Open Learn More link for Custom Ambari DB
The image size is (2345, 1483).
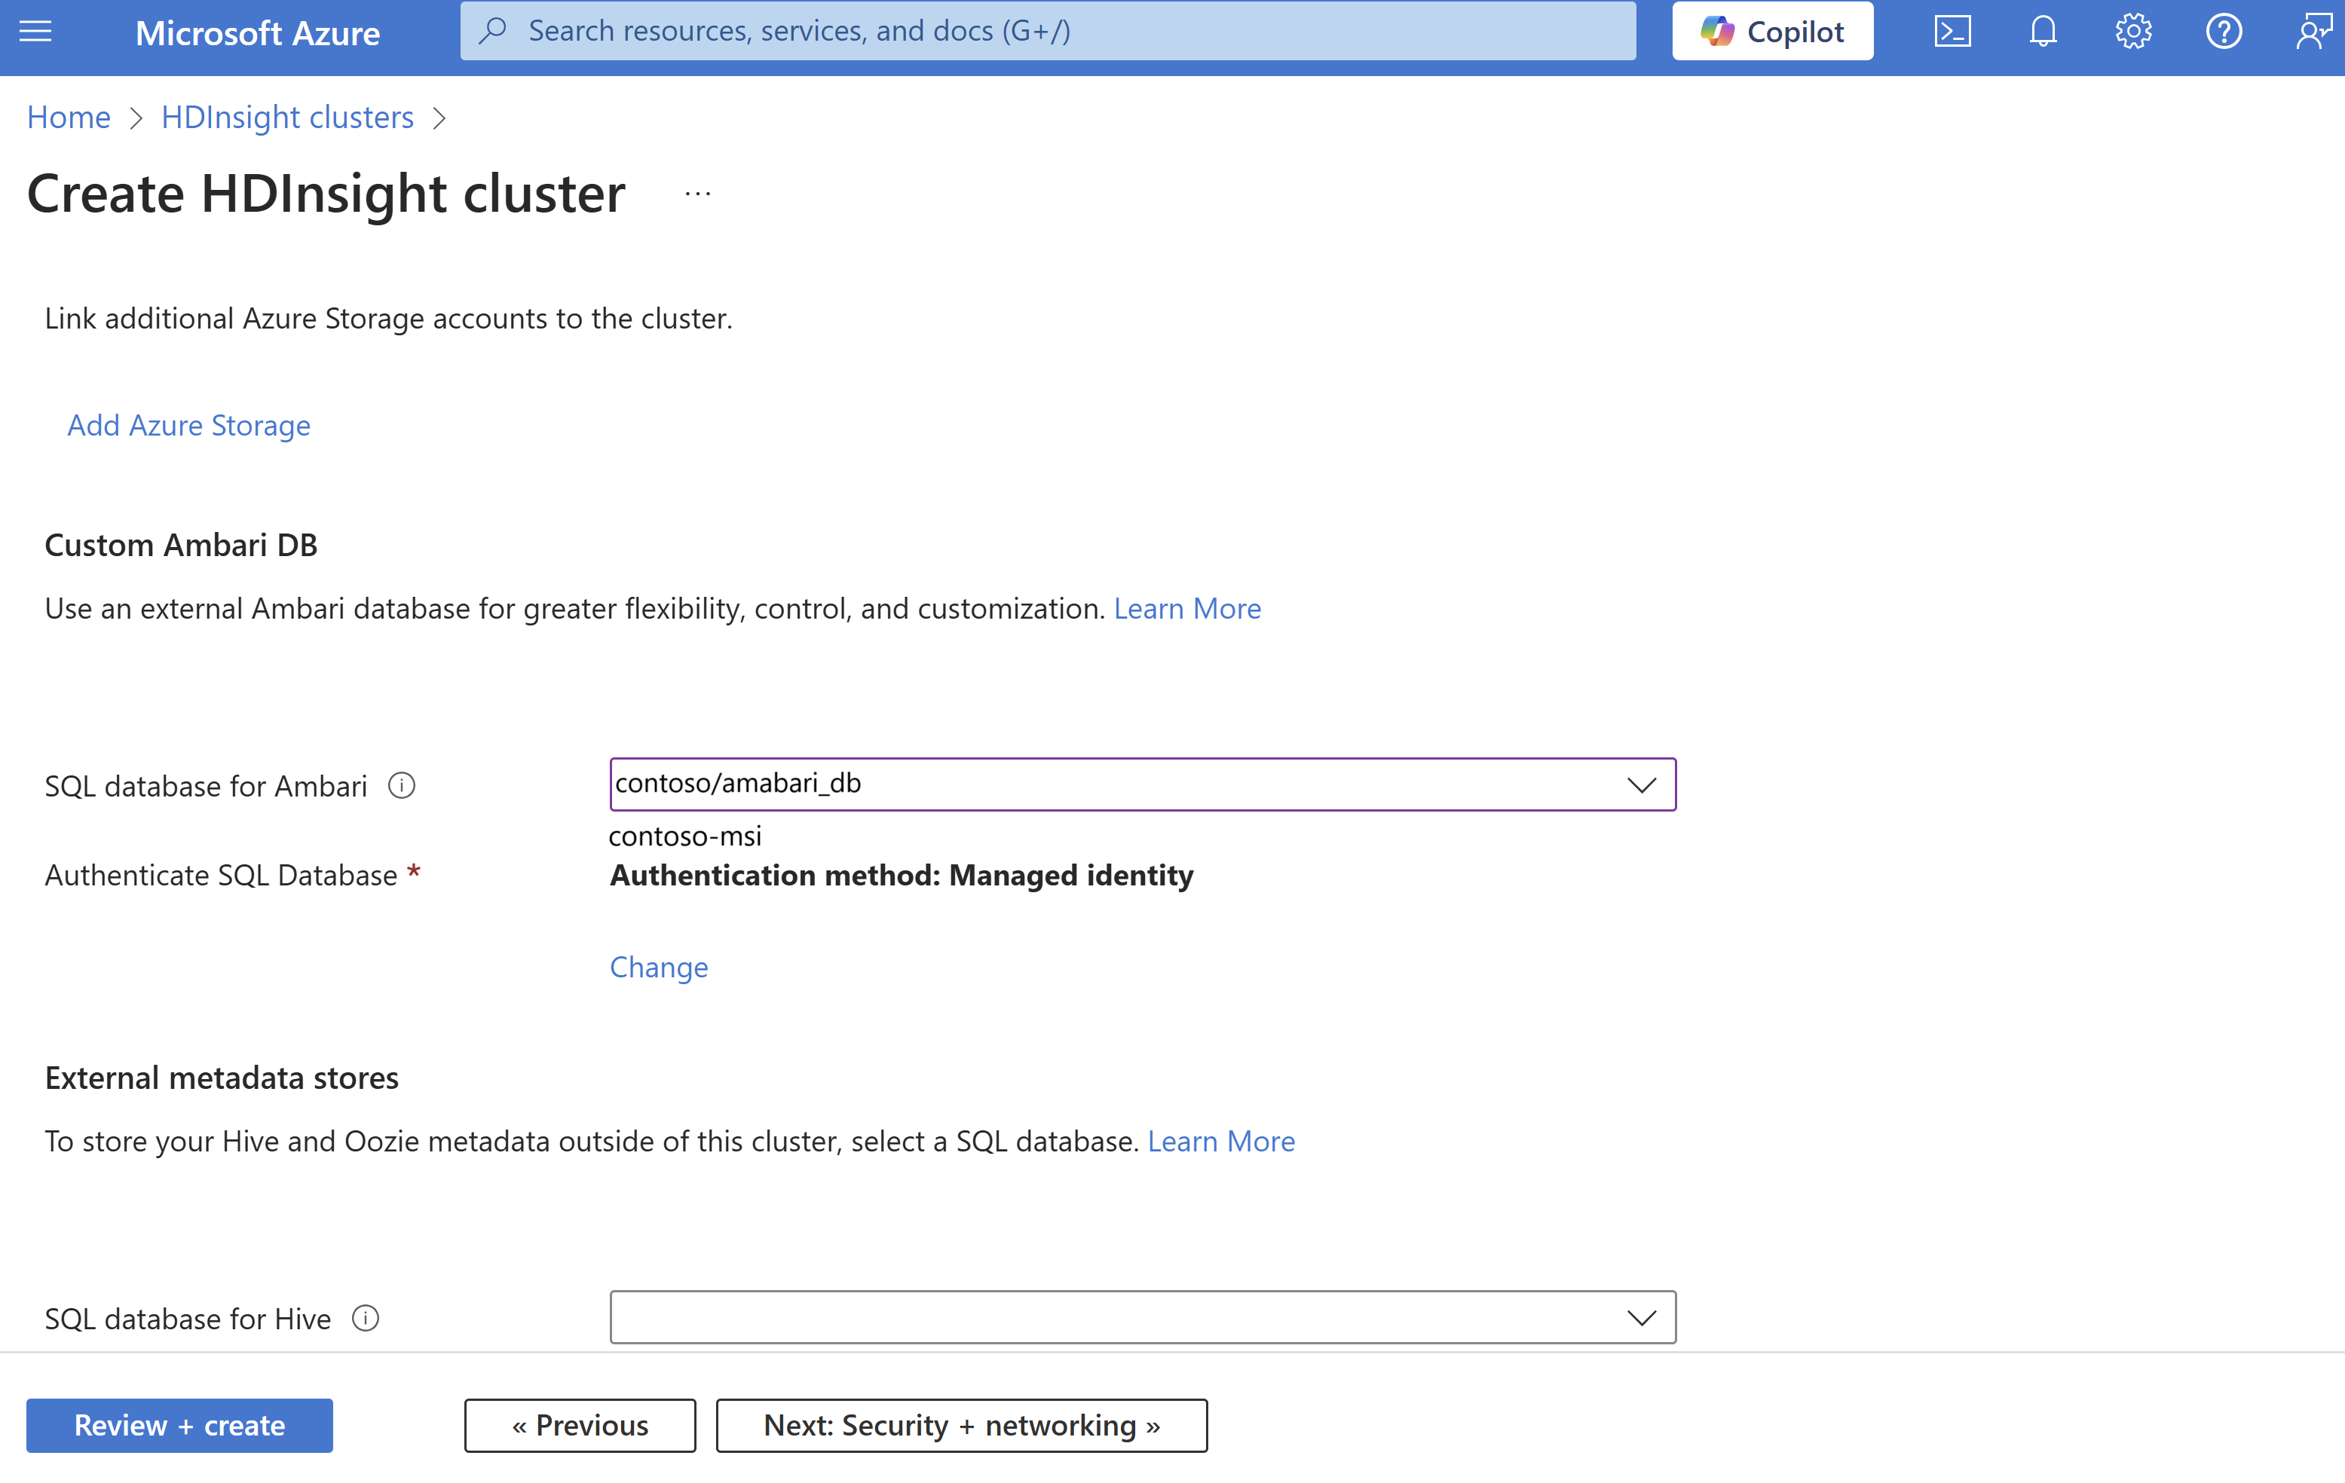(x=1186, y=609)
